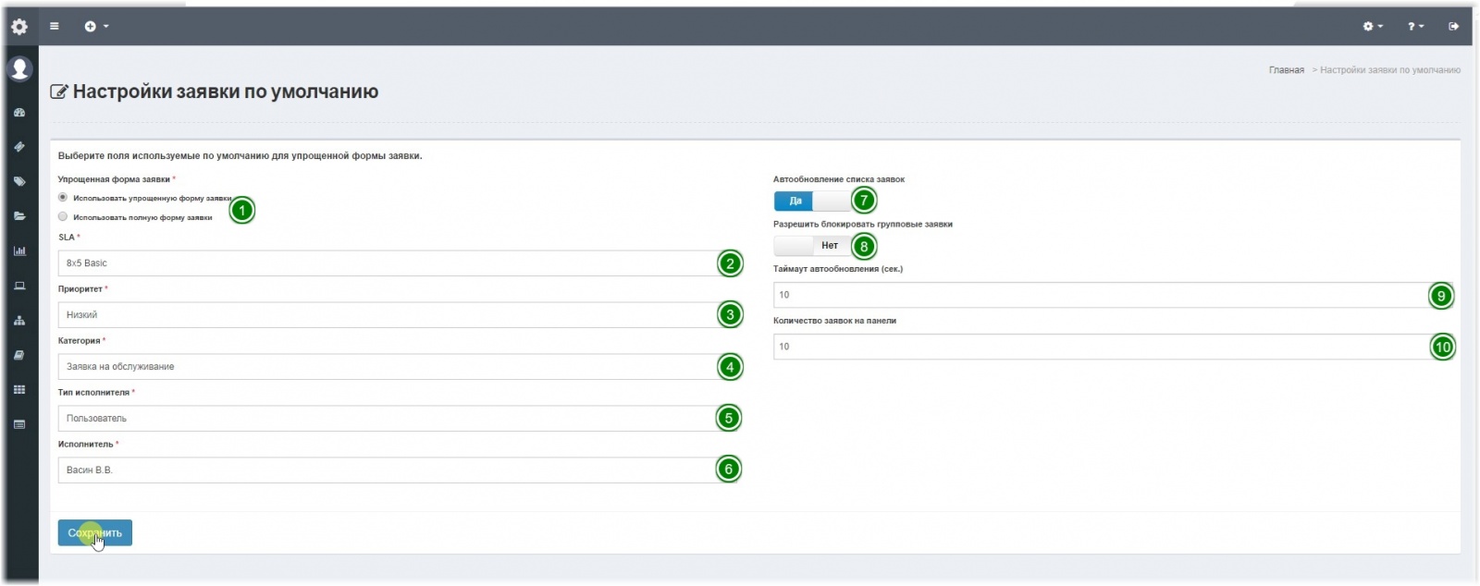Select 'Использовать полную форму заявки' radio button
This screenshot has width=1480, height=586.
coord(63,217)
